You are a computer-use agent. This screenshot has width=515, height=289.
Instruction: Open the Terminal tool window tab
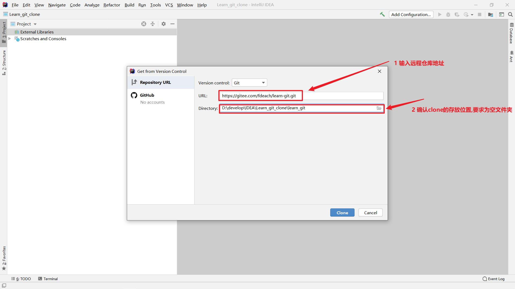click(48, 279)
